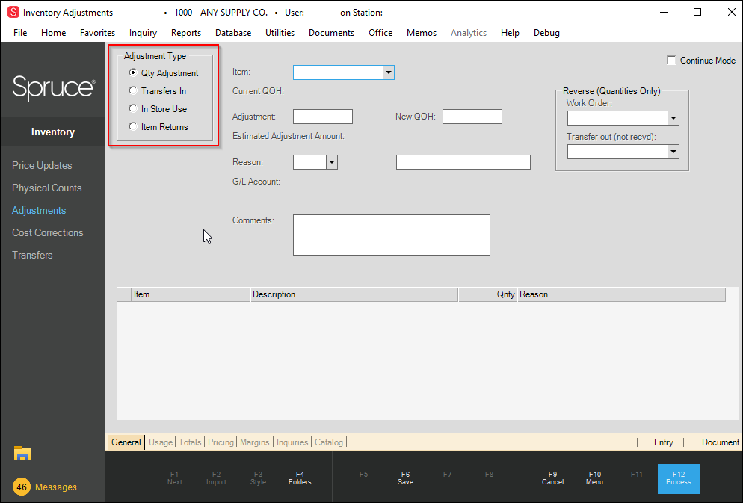743x503 pixels.
Task: Go to Transfers in the sidebar
Action: click(32, 255)
